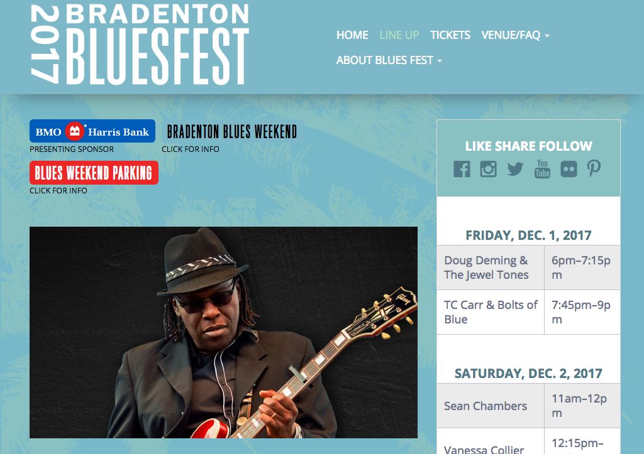Open the Instagram social icon

[488, 169]
